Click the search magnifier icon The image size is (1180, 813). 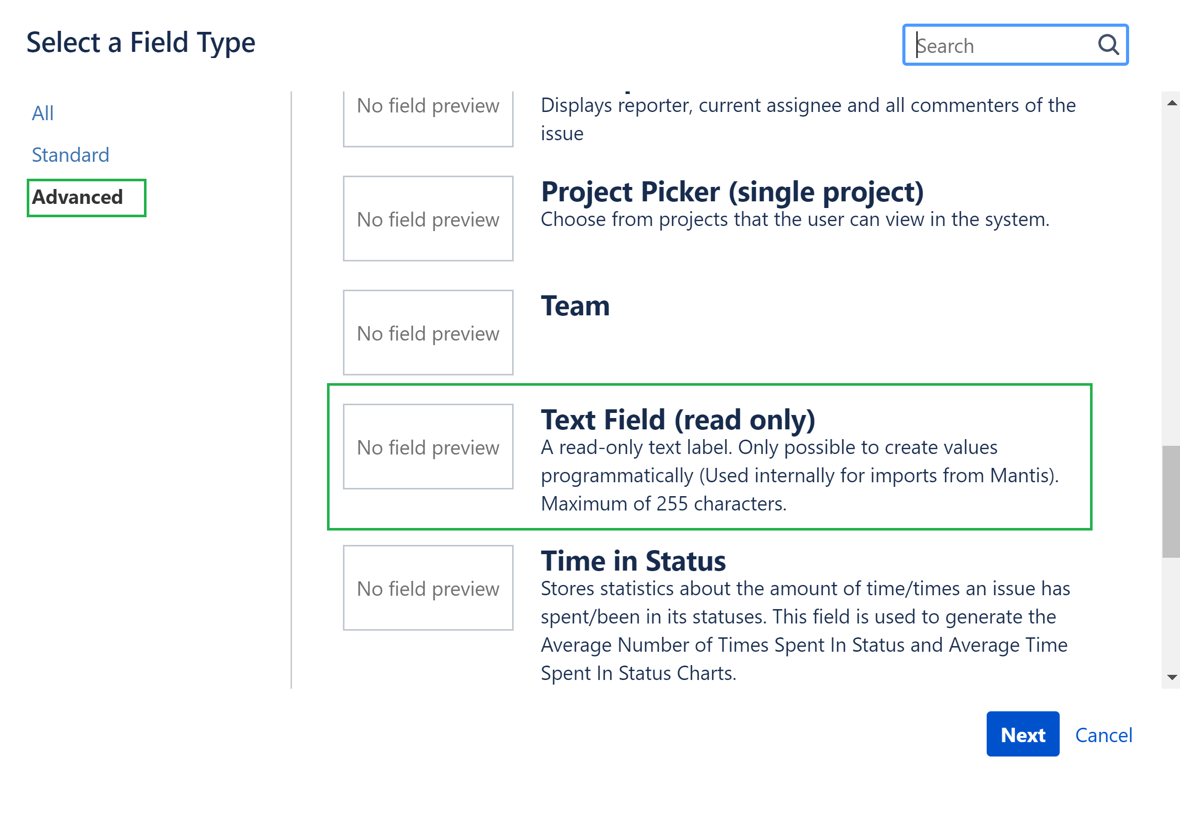[x=1108, y=45]
